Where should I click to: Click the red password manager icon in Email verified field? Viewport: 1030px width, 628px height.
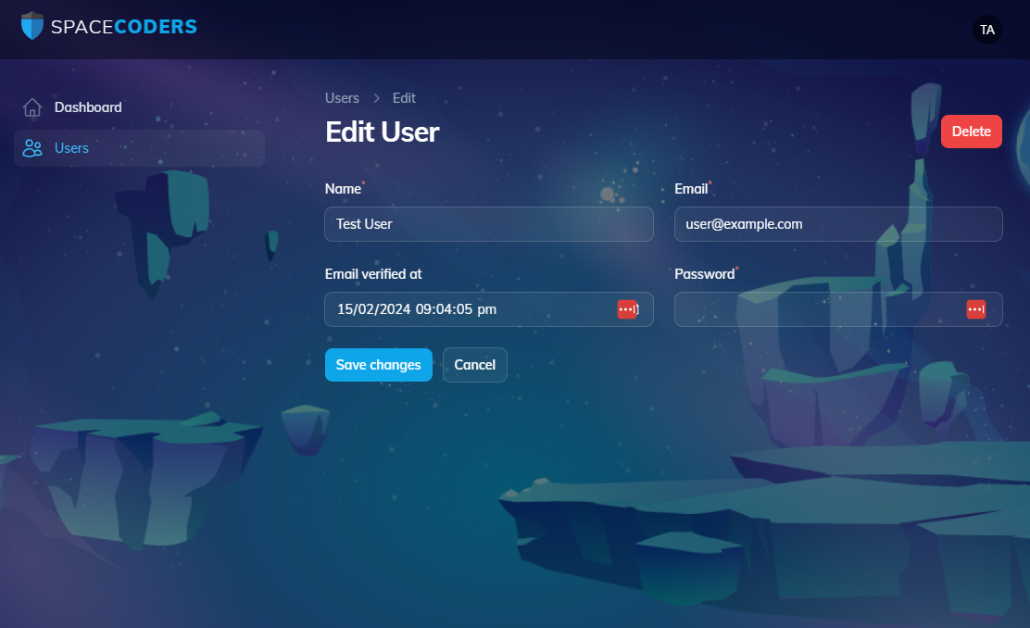627,309
